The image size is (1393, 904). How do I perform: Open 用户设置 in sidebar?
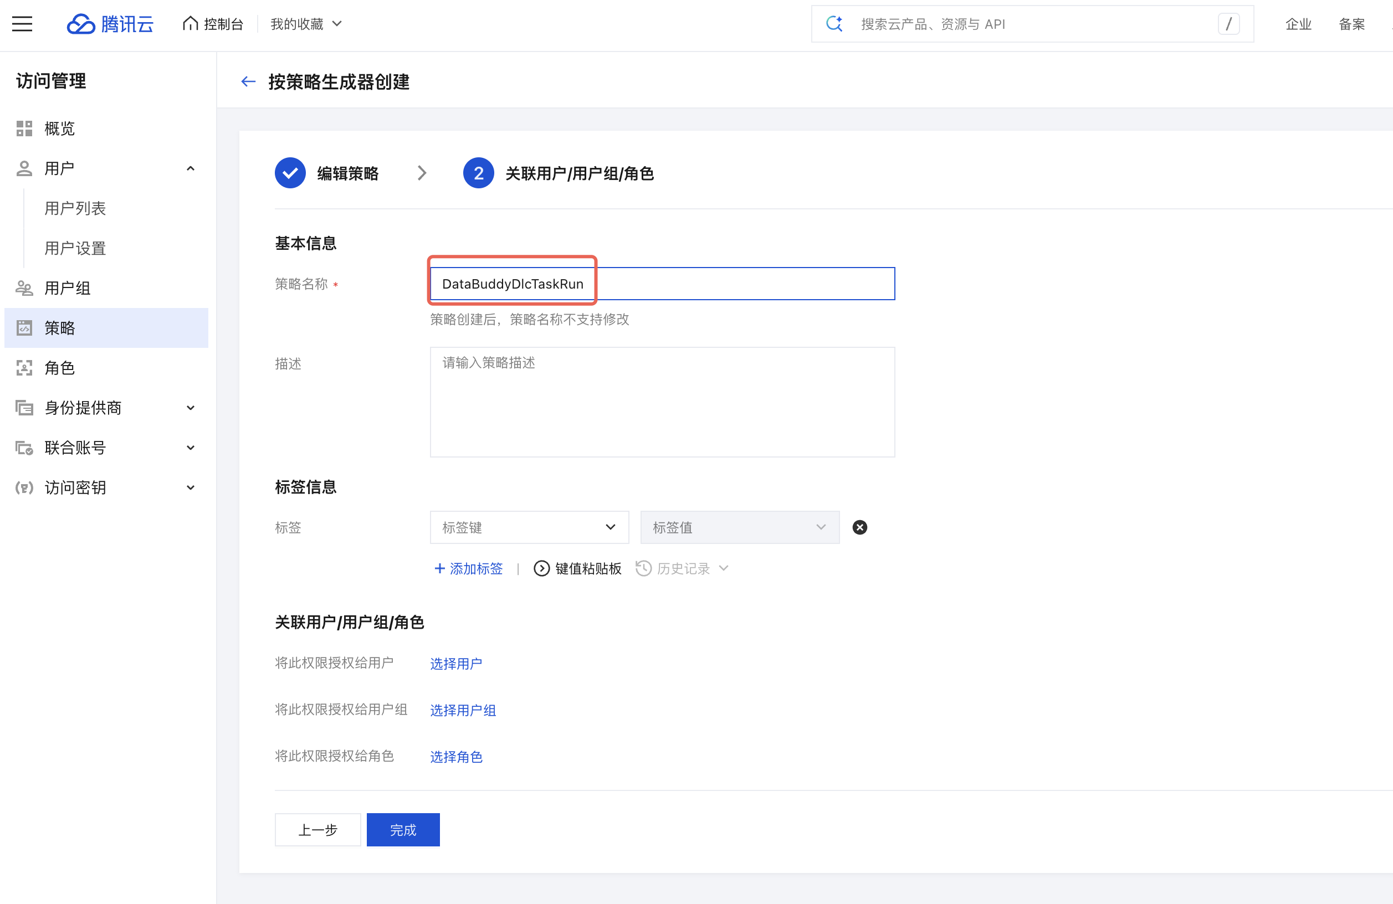[75, 248]
